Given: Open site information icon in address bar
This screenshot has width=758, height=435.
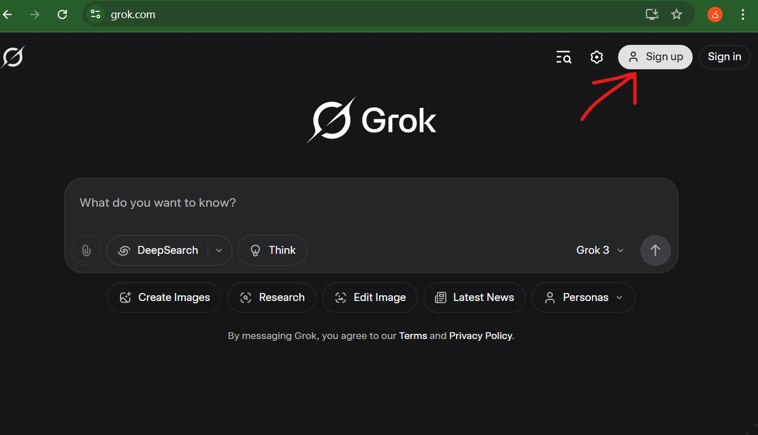Looking at the screenshot, I should point(96,14).
